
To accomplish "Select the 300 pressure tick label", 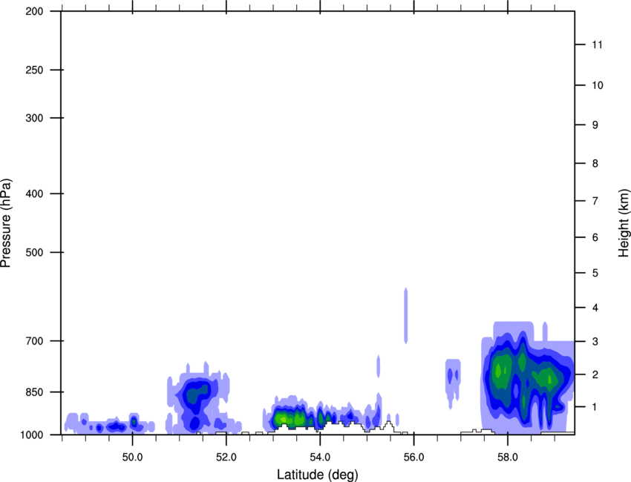I will pyautogui.click(x=34, y=118).
